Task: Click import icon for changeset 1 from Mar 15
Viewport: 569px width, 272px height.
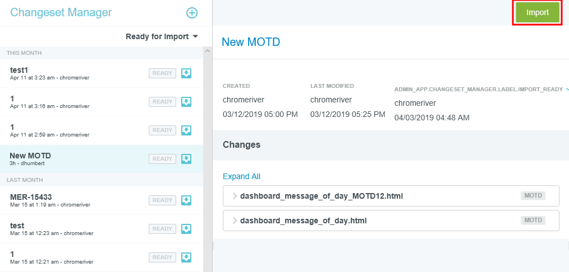Action: [x=187, y=257]
